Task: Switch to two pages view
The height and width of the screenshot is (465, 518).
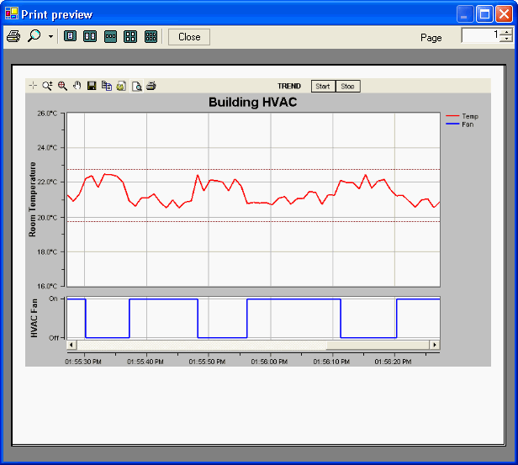Action: click(90, 36)
